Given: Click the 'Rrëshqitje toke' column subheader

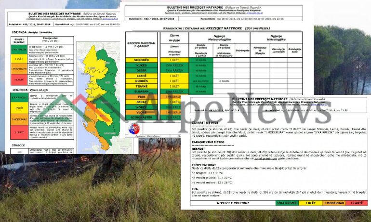Looking at the screenshot, I should tap(294, 51).
